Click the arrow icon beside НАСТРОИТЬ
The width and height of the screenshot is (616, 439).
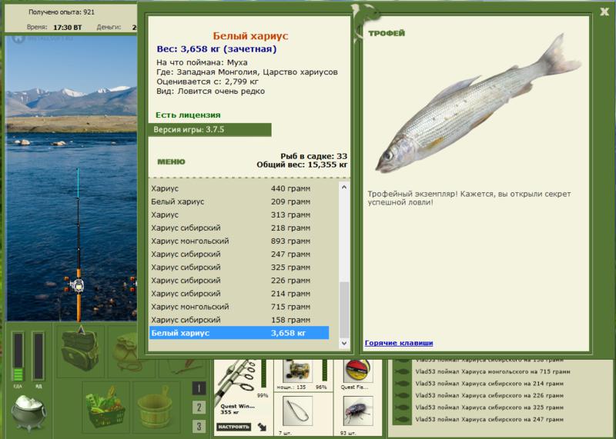(262, 427)
